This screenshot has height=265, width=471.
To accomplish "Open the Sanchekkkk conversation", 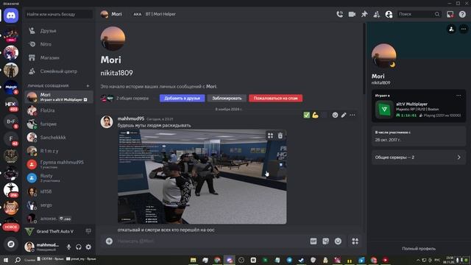I will pyautogui.click(x=59, y=138).
